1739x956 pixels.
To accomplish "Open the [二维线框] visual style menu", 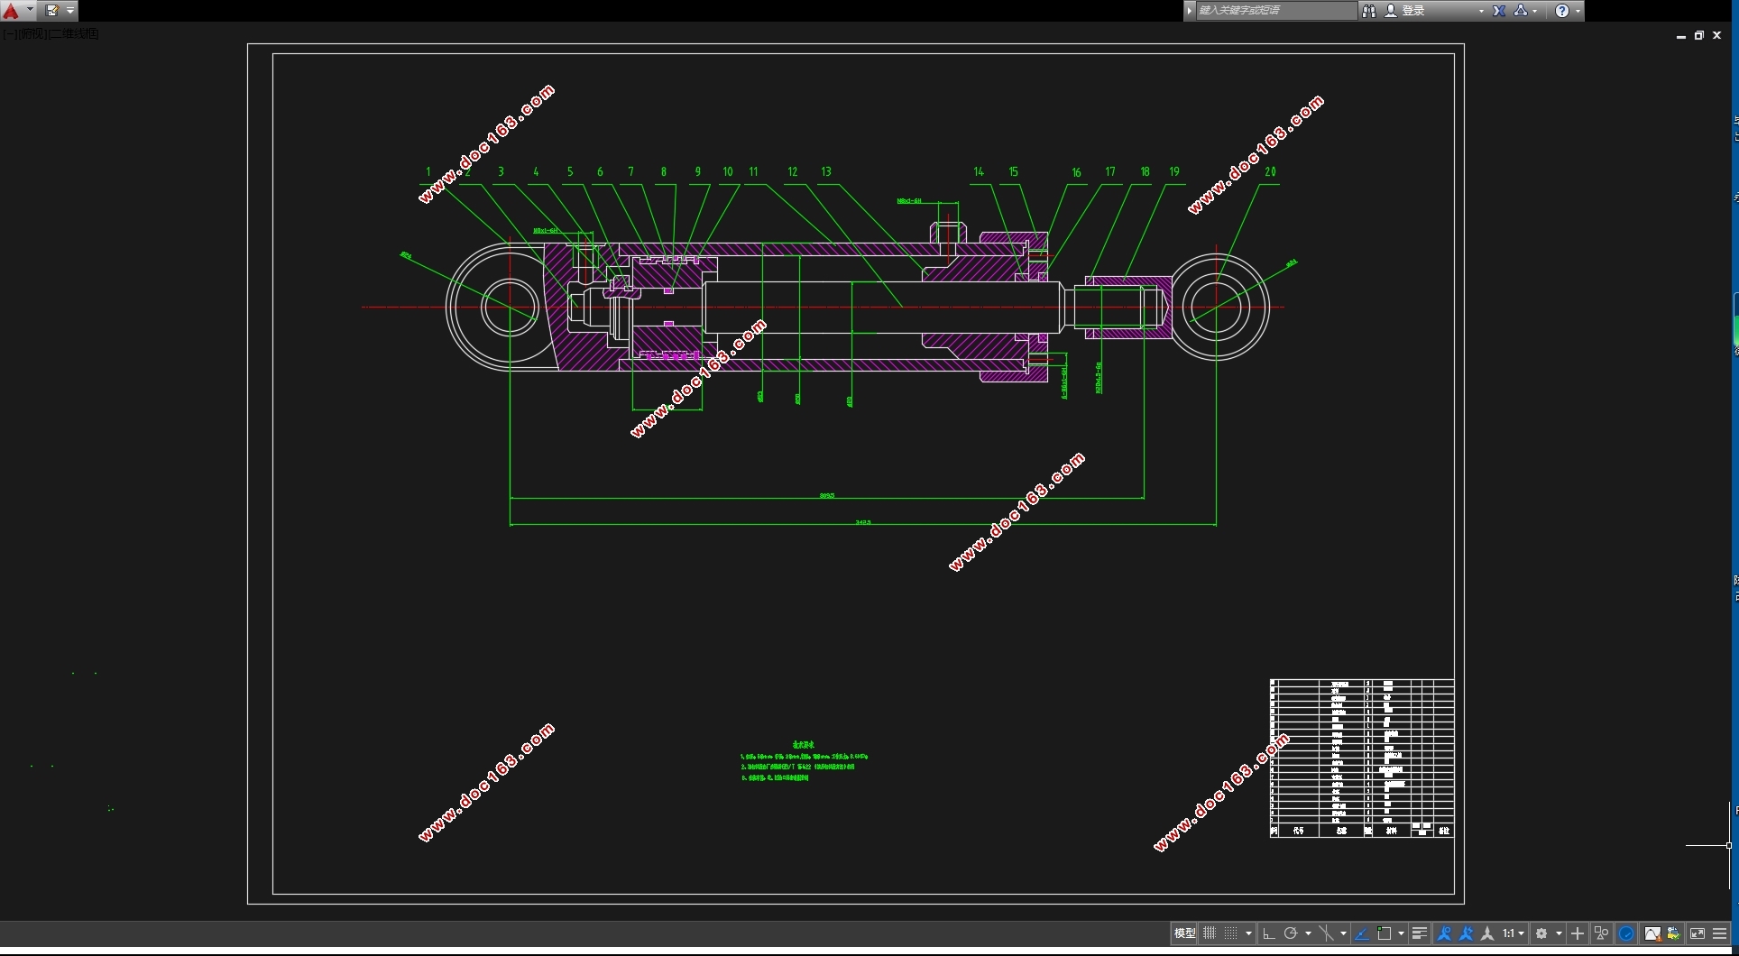I will [x=74, y=34].
